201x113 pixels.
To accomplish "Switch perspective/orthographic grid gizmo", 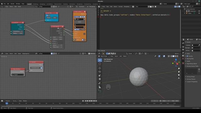I will (x=179, y=78).
